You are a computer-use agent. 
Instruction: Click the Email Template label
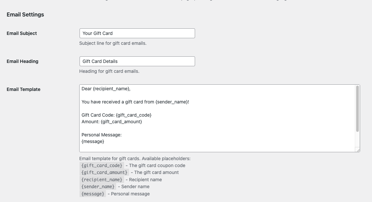coord(23,89)
